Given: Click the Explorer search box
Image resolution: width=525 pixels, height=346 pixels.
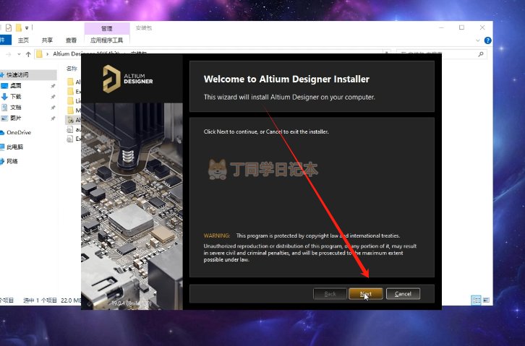Looking at the screenshot, I should [441, 54].
